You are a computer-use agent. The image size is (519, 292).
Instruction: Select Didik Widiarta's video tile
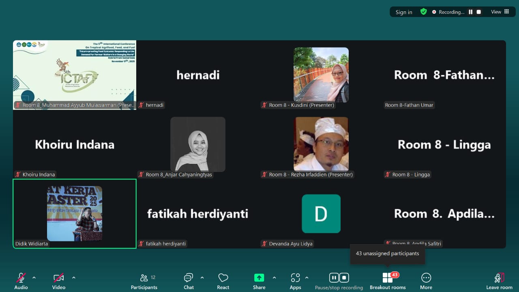pyautogui.click(x=75, y=213)
